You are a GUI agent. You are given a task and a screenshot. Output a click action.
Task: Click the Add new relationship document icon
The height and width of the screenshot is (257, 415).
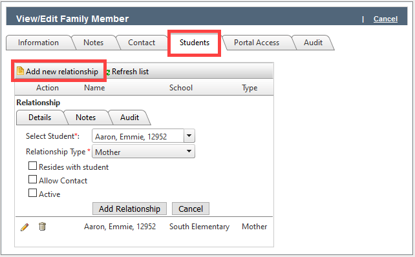(20, 71)
